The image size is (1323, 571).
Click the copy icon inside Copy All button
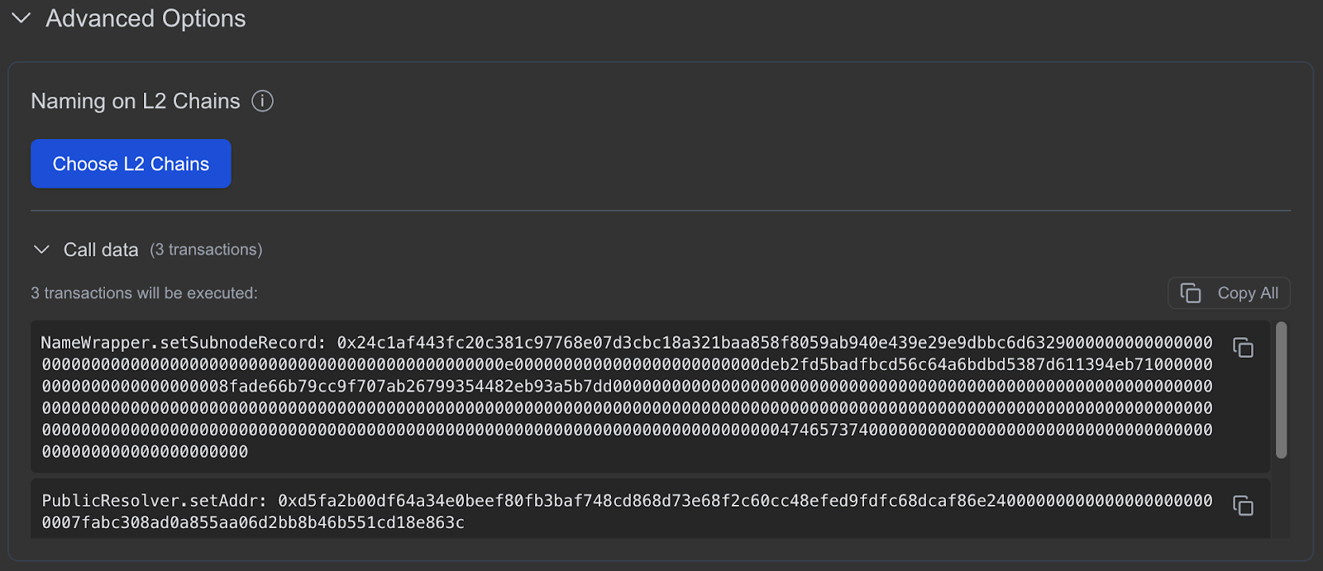pyautogui.click(x=1192, y=293)
